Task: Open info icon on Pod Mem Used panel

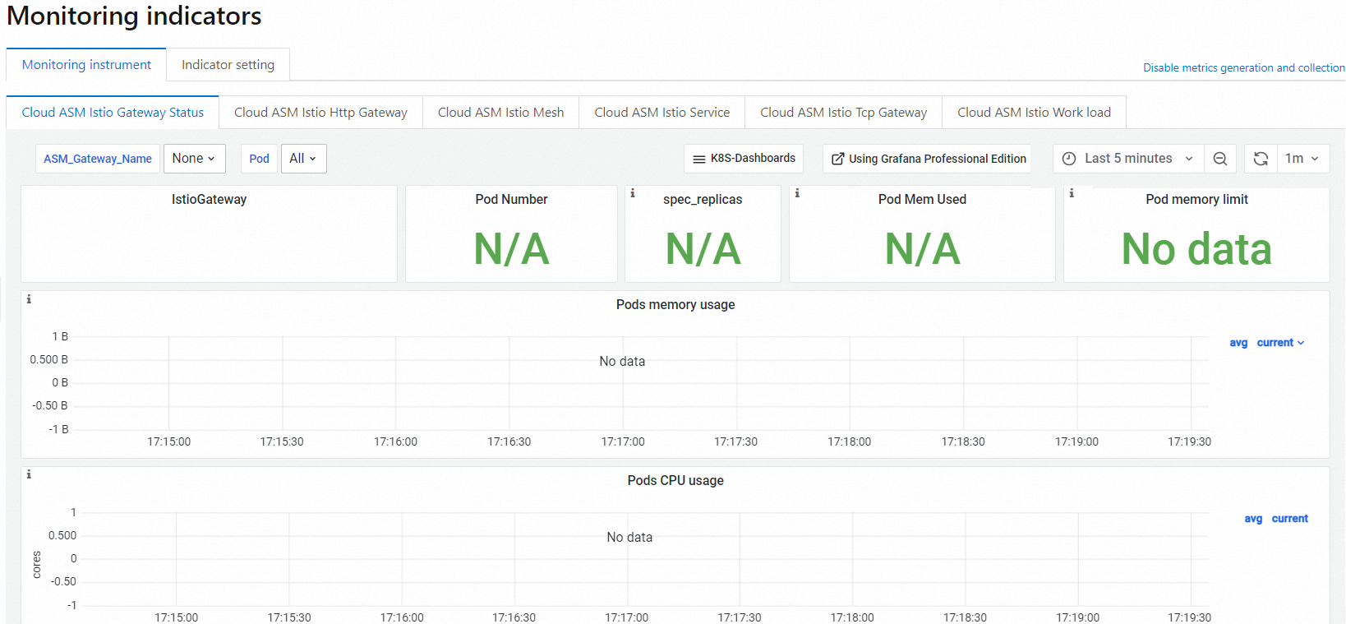Action: (x=797, y=193)
